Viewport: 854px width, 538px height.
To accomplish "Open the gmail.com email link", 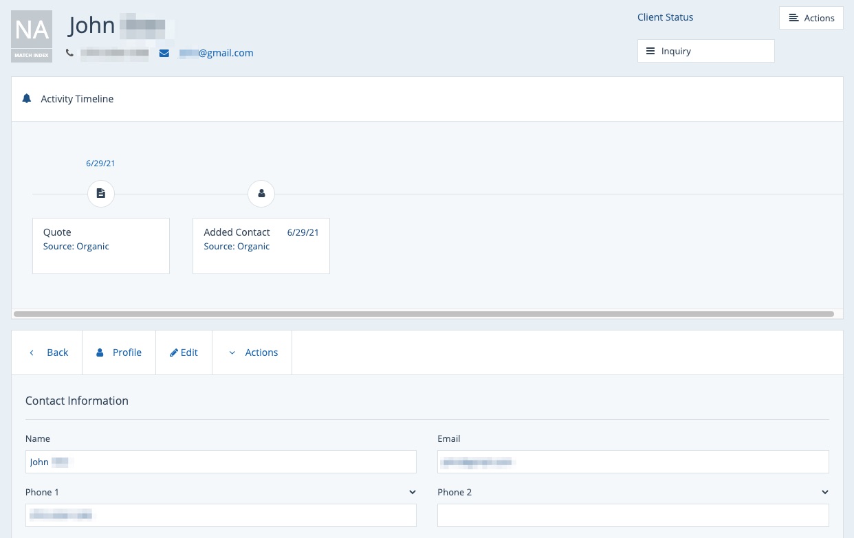I will click(x=217, y=53).
